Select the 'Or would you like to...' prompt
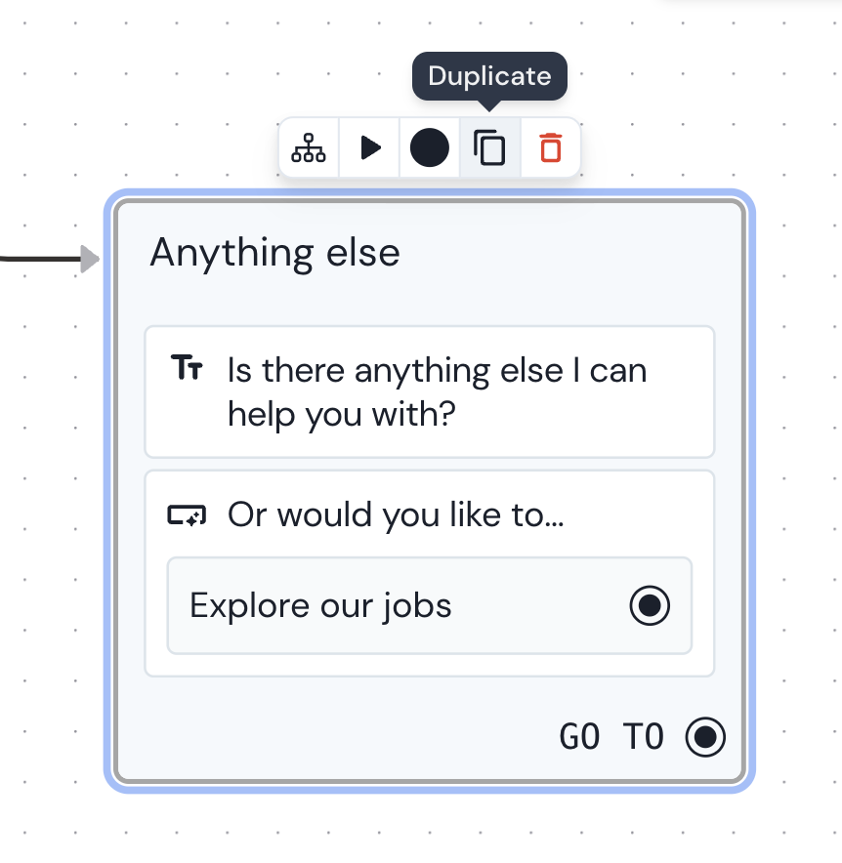Viewport: 842px width, 863px height. (x=396, y=514)
